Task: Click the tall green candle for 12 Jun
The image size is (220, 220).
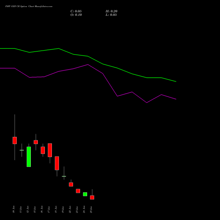Action: pyautogui.click(x=29, y=157)
